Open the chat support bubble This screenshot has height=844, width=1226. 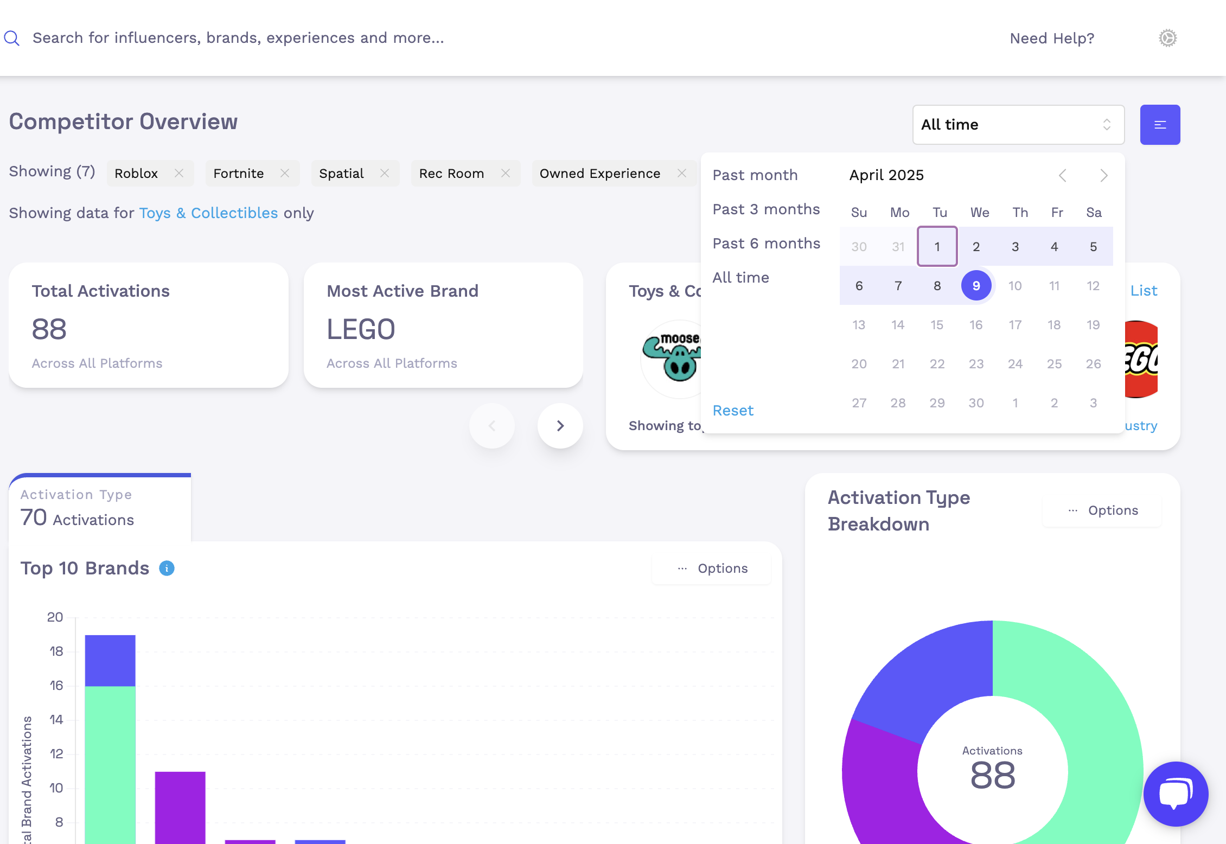point(1176,794)
